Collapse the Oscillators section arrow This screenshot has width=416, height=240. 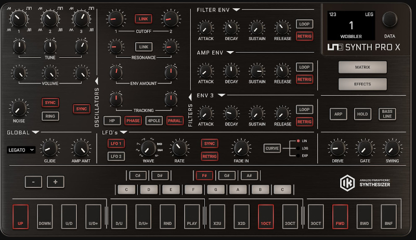click(97, 81)
